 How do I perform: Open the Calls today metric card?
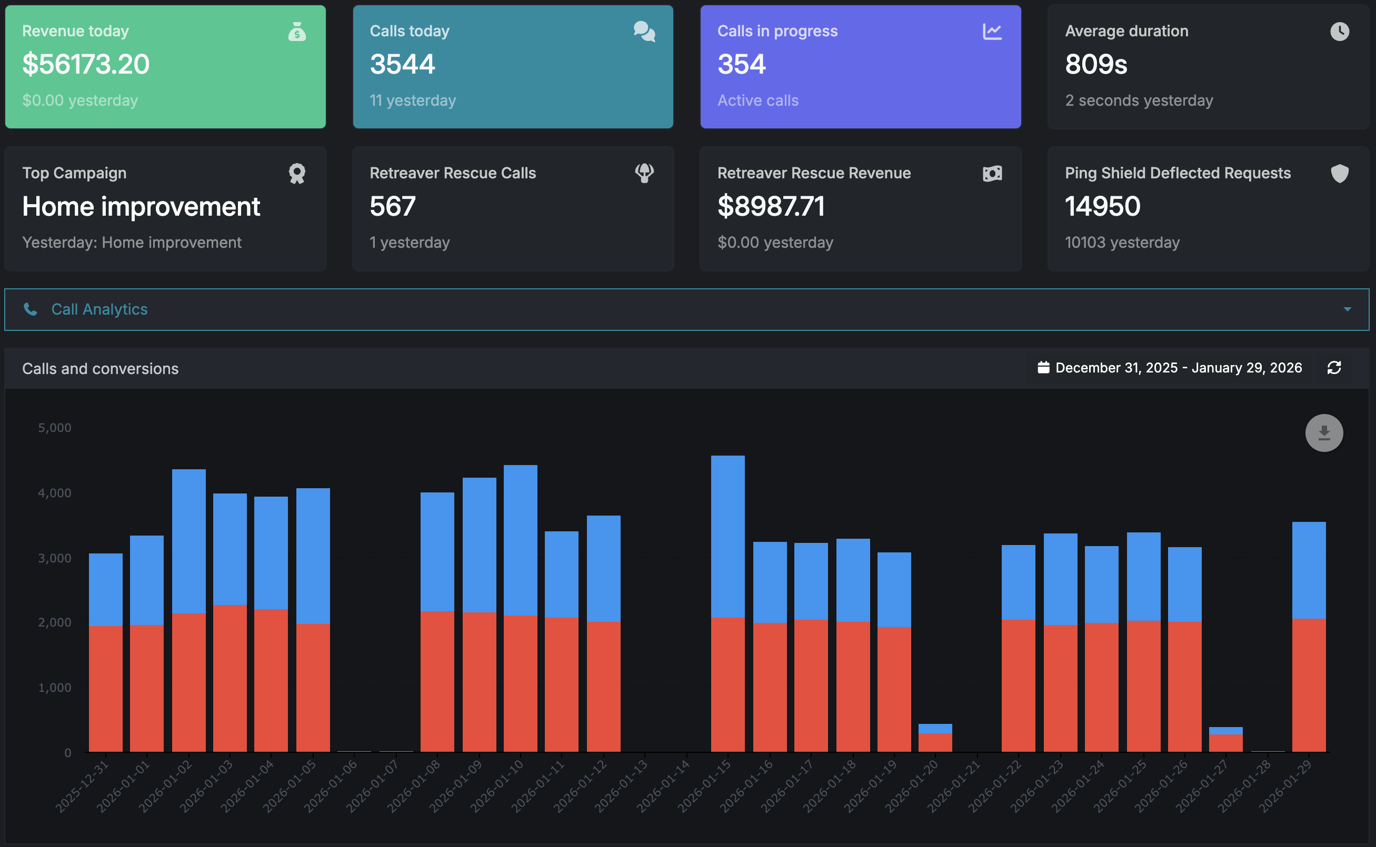(512, 67)
